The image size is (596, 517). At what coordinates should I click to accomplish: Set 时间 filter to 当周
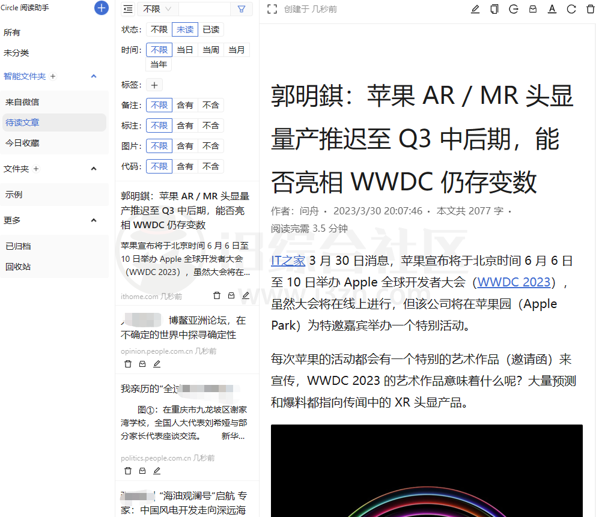(x=211, y=50)
